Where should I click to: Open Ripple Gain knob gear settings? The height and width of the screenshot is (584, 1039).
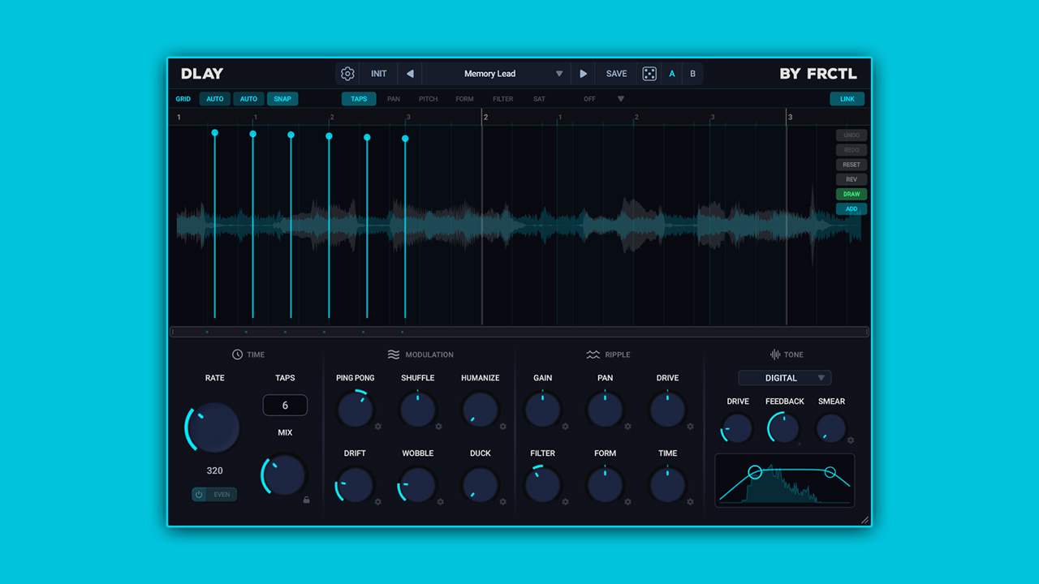click(x=566, y=426)
